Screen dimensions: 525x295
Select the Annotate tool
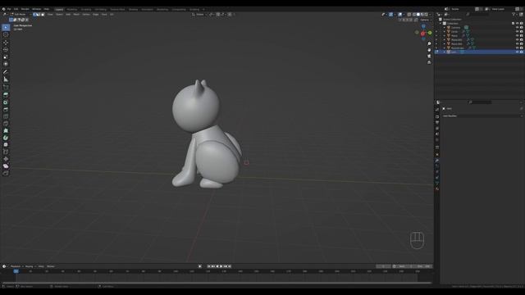[6, 72]
